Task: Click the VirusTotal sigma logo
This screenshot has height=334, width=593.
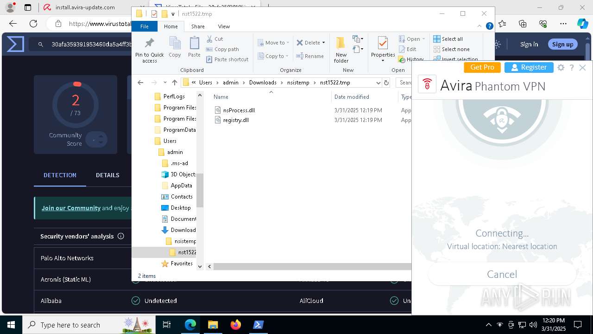Action: (15, 44)
